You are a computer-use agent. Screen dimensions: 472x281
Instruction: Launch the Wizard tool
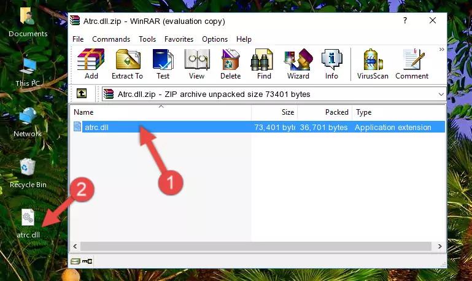[x=298, y=64]
